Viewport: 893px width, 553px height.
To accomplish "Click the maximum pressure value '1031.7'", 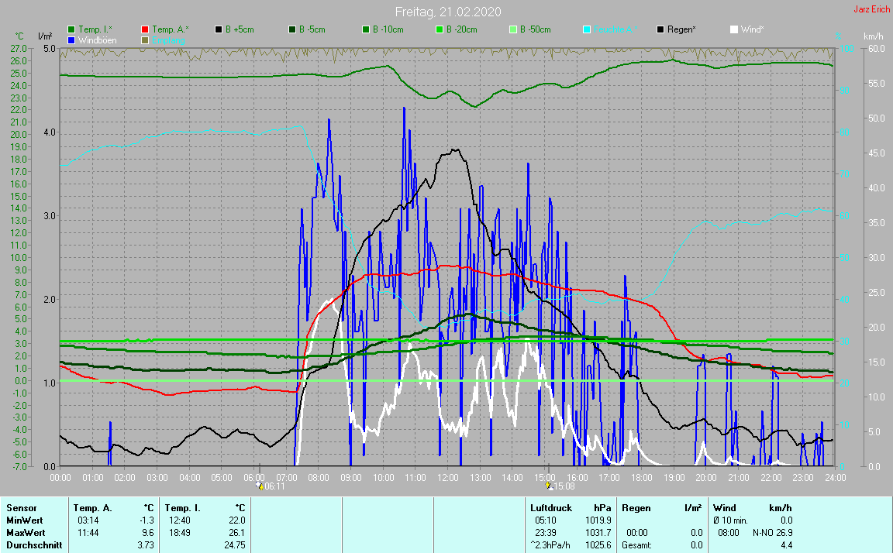I will click(x=598, y=533).
